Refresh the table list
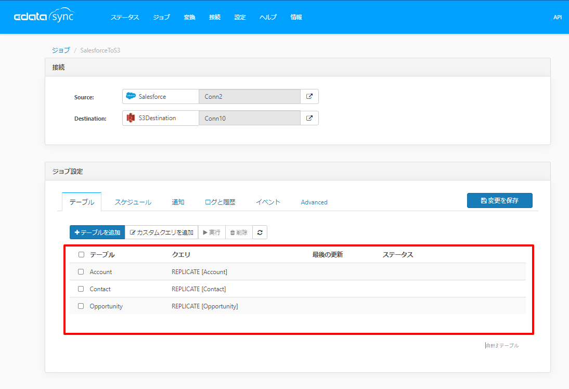This screenshot has width=569, height=389. [x=260, y=232]
